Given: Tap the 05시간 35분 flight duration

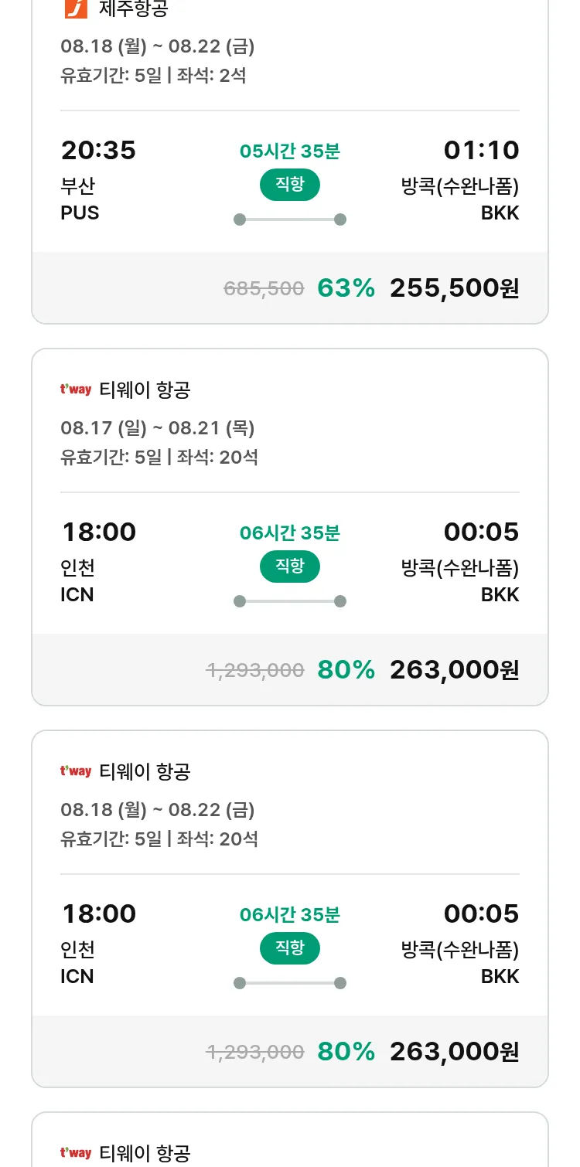Looking at the screenshot, I should click(x=289, y=151).
